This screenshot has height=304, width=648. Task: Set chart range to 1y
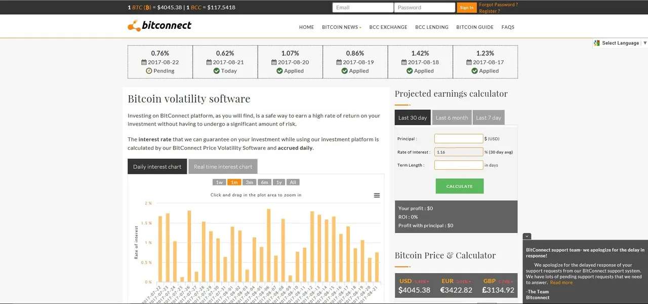click(x=279, y=182)
